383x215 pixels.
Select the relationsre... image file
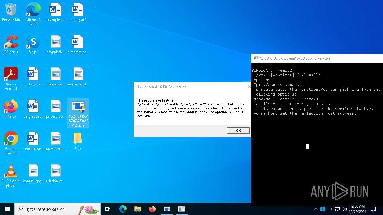(56, 174)
